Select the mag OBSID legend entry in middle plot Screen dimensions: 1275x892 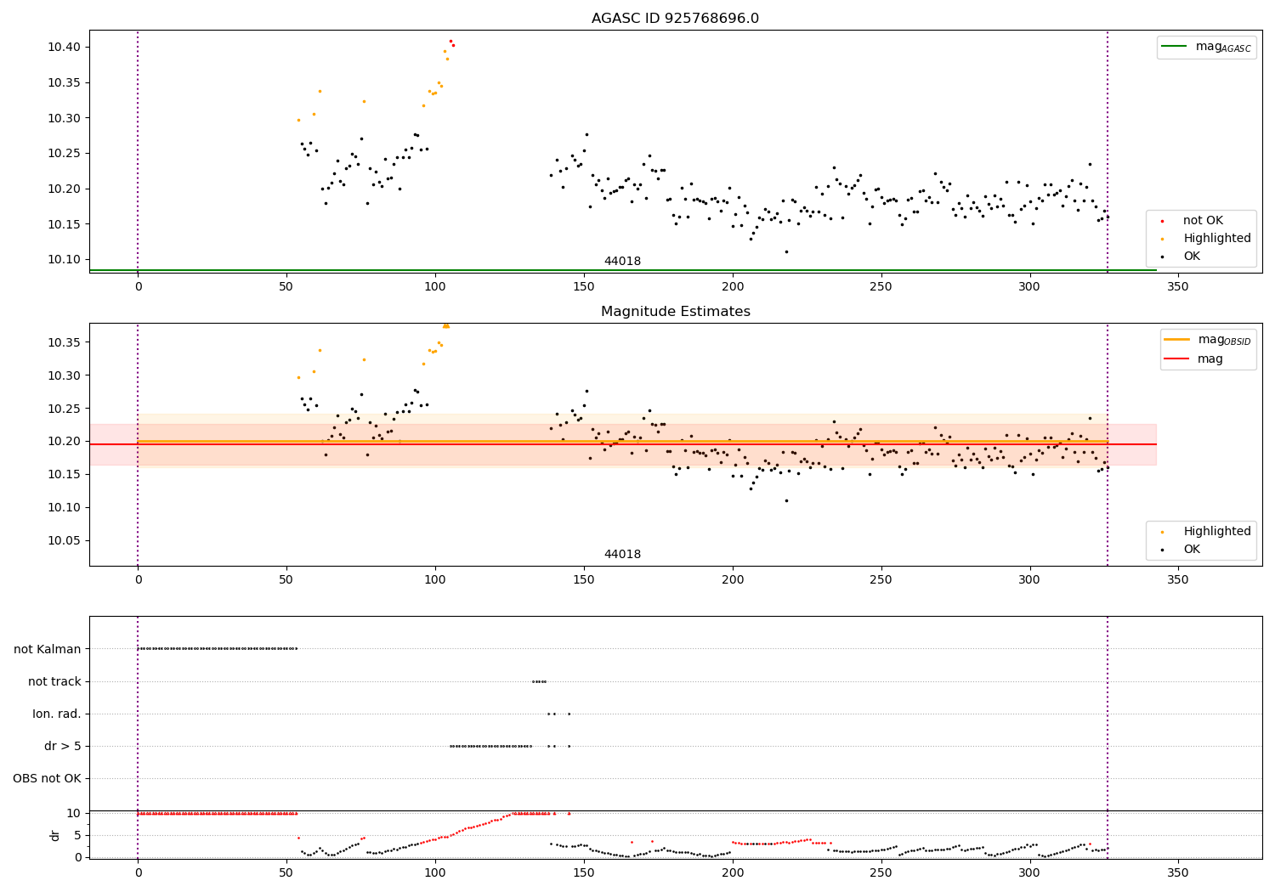(1207, 340)
